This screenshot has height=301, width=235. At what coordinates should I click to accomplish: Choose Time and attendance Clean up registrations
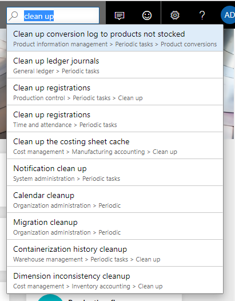coord(115,119)
